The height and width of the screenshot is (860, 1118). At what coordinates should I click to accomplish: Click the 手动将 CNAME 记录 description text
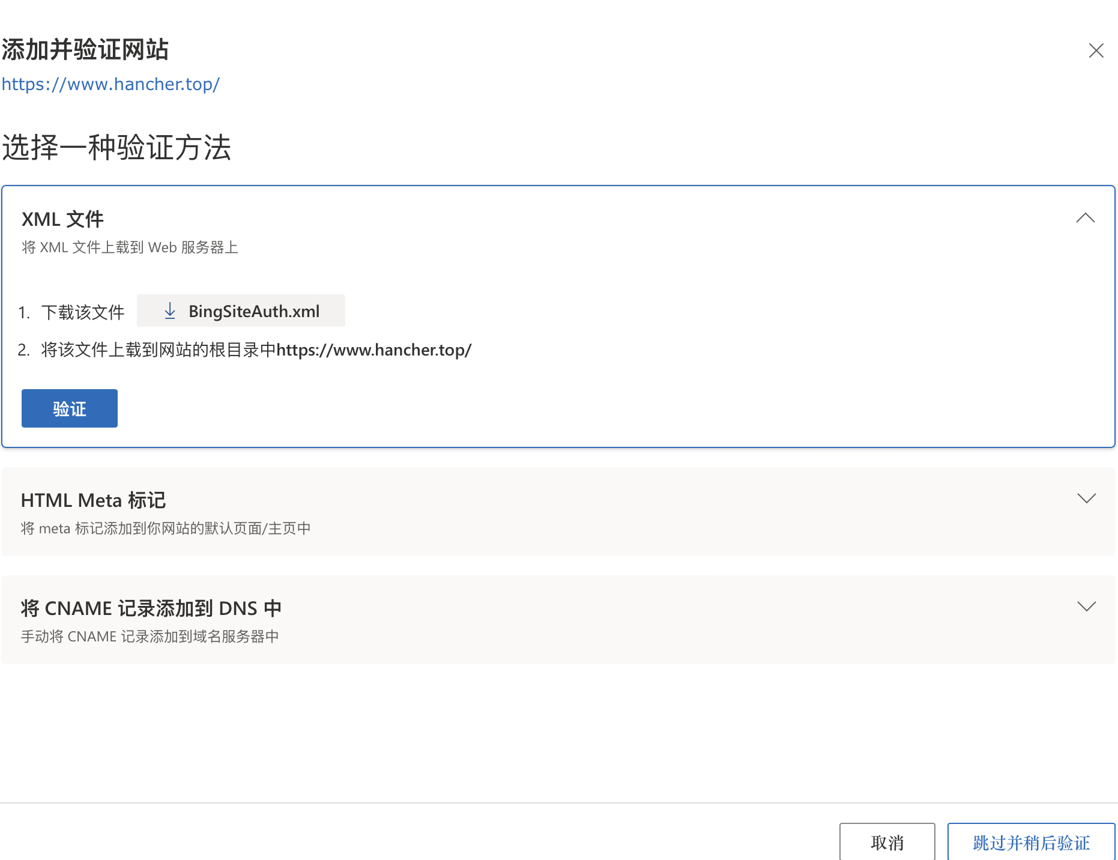(150, 637)
